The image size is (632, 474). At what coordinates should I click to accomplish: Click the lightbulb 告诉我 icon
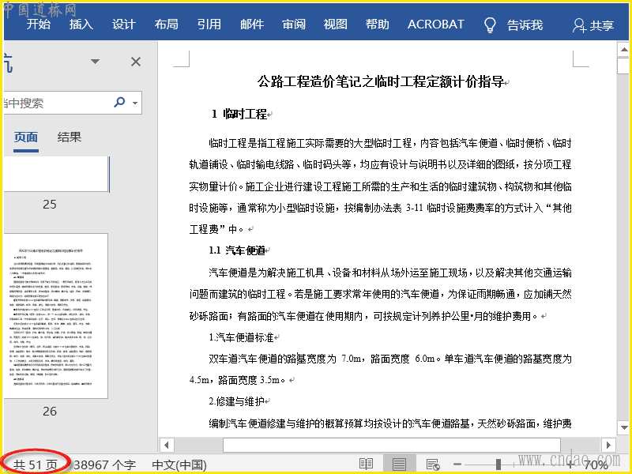click(490, 24)
